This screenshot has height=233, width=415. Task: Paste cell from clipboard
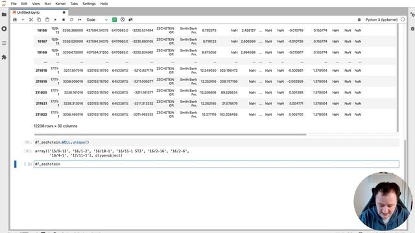coord(47,19)
